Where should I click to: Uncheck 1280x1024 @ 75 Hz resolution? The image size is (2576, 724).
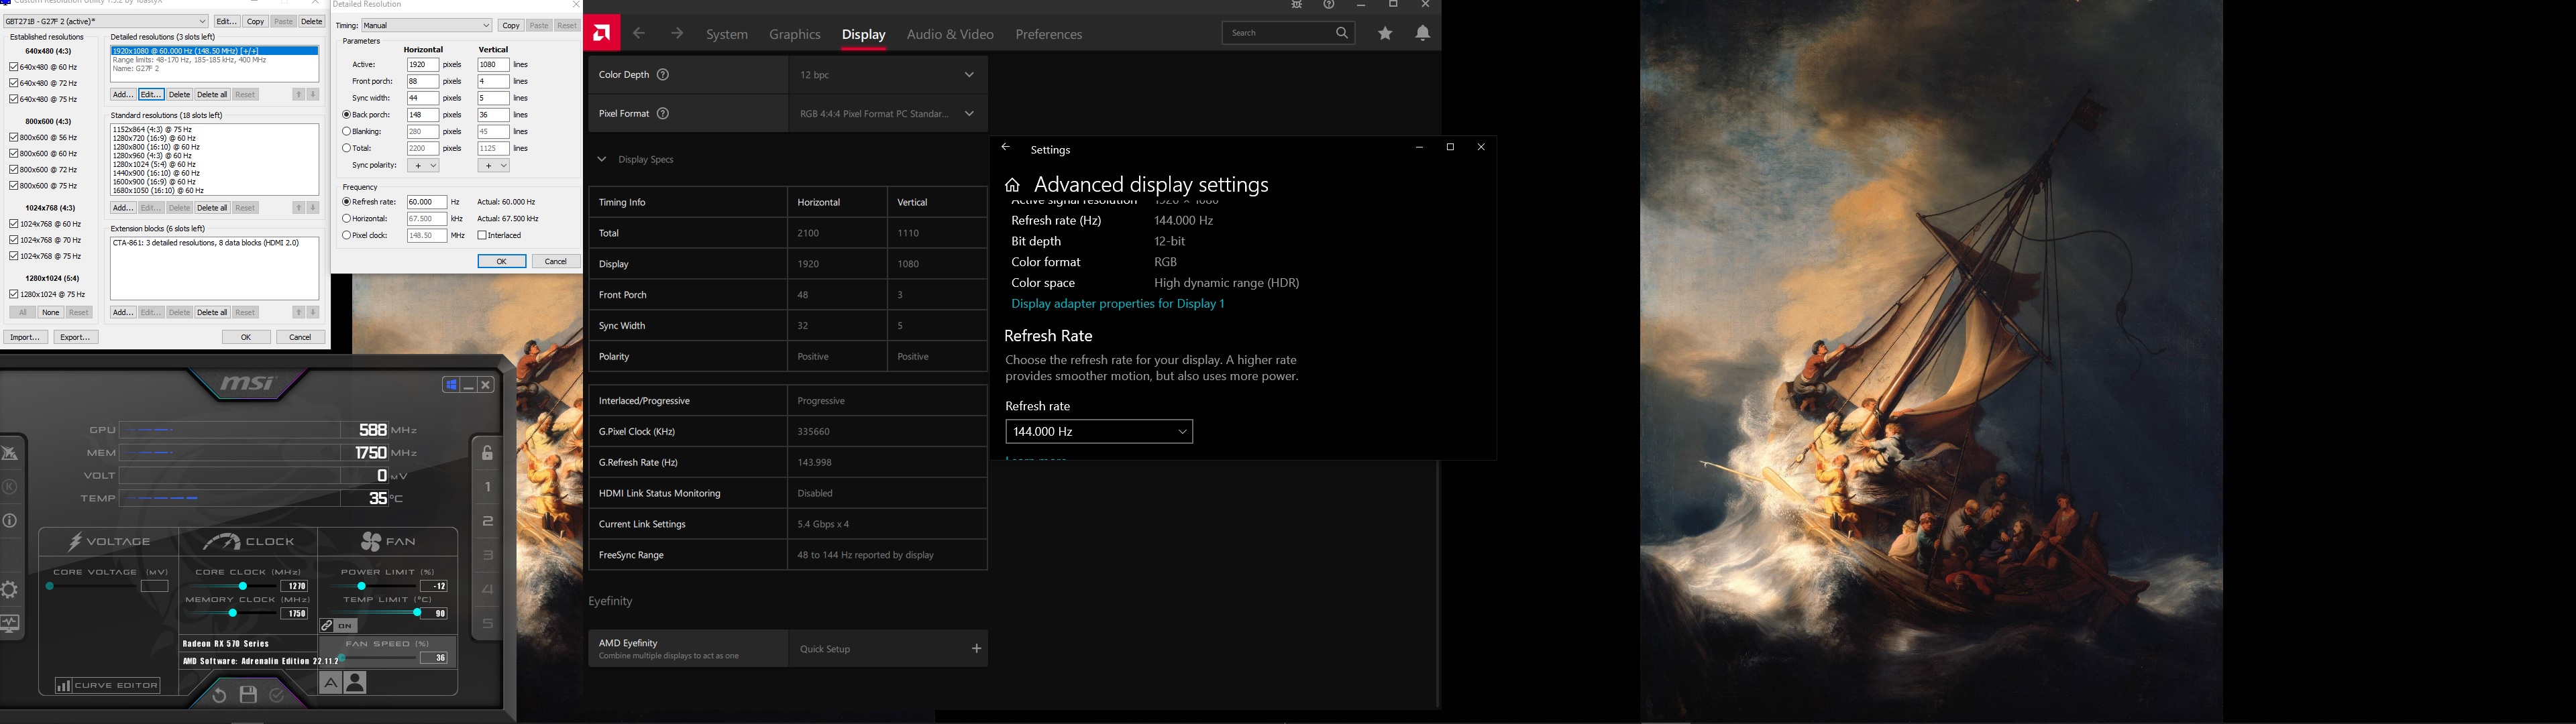click(14, 294)
